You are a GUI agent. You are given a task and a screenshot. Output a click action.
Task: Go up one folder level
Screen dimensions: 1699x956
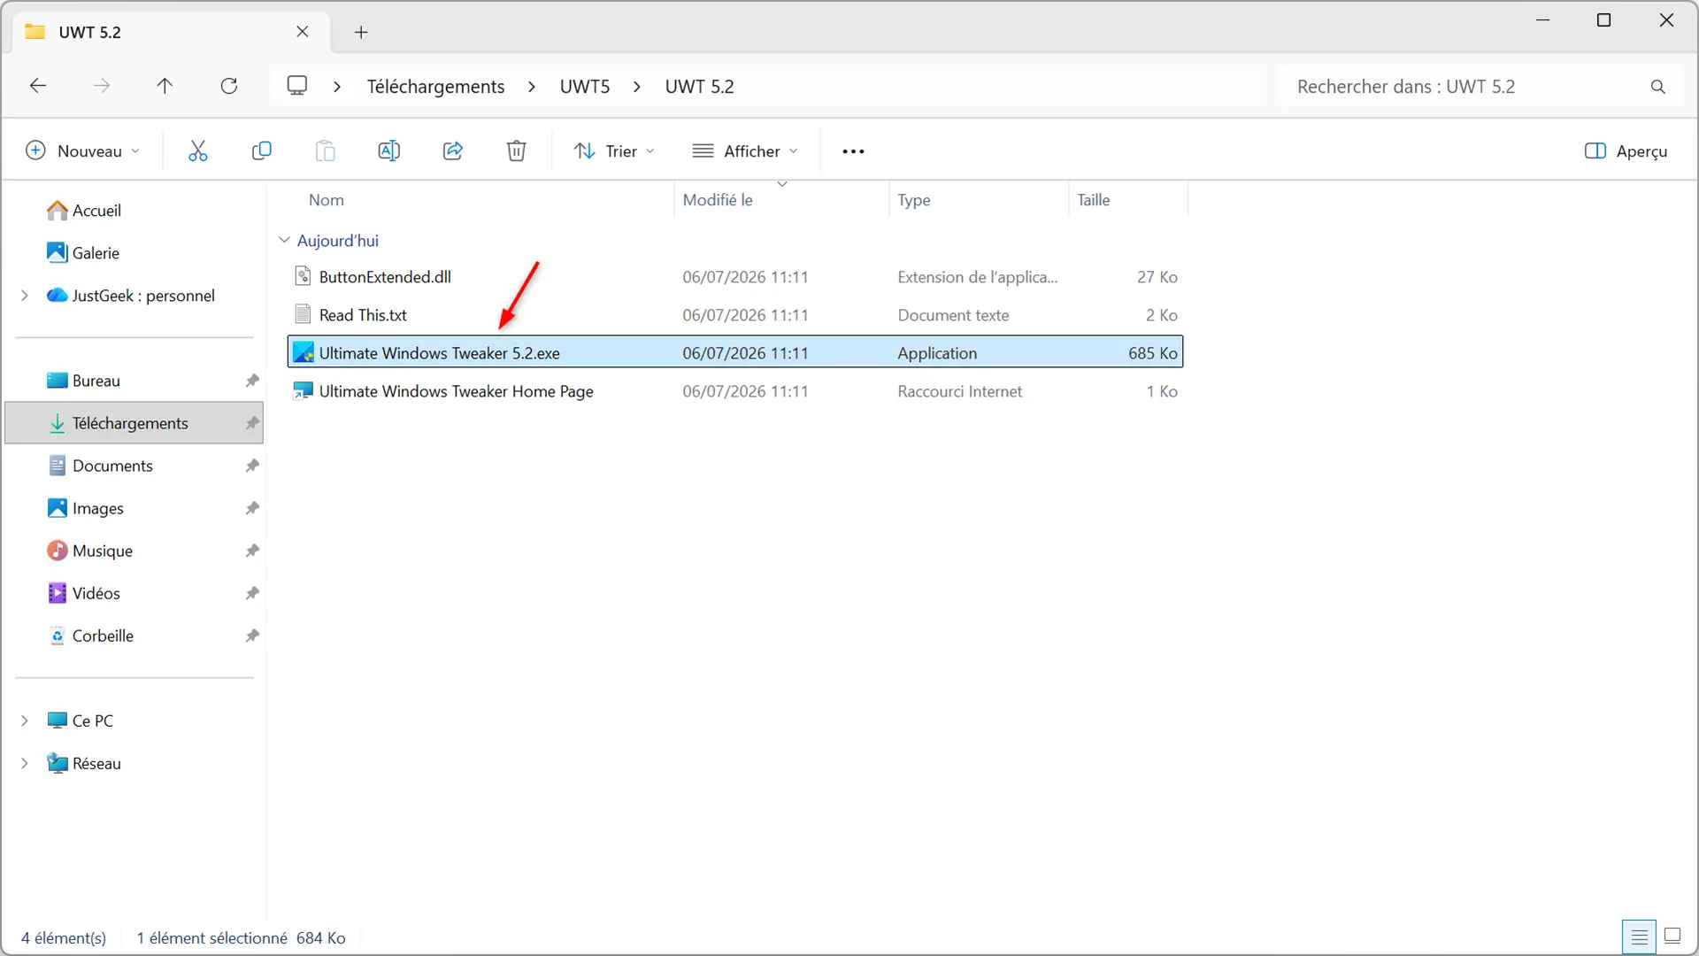165,86
